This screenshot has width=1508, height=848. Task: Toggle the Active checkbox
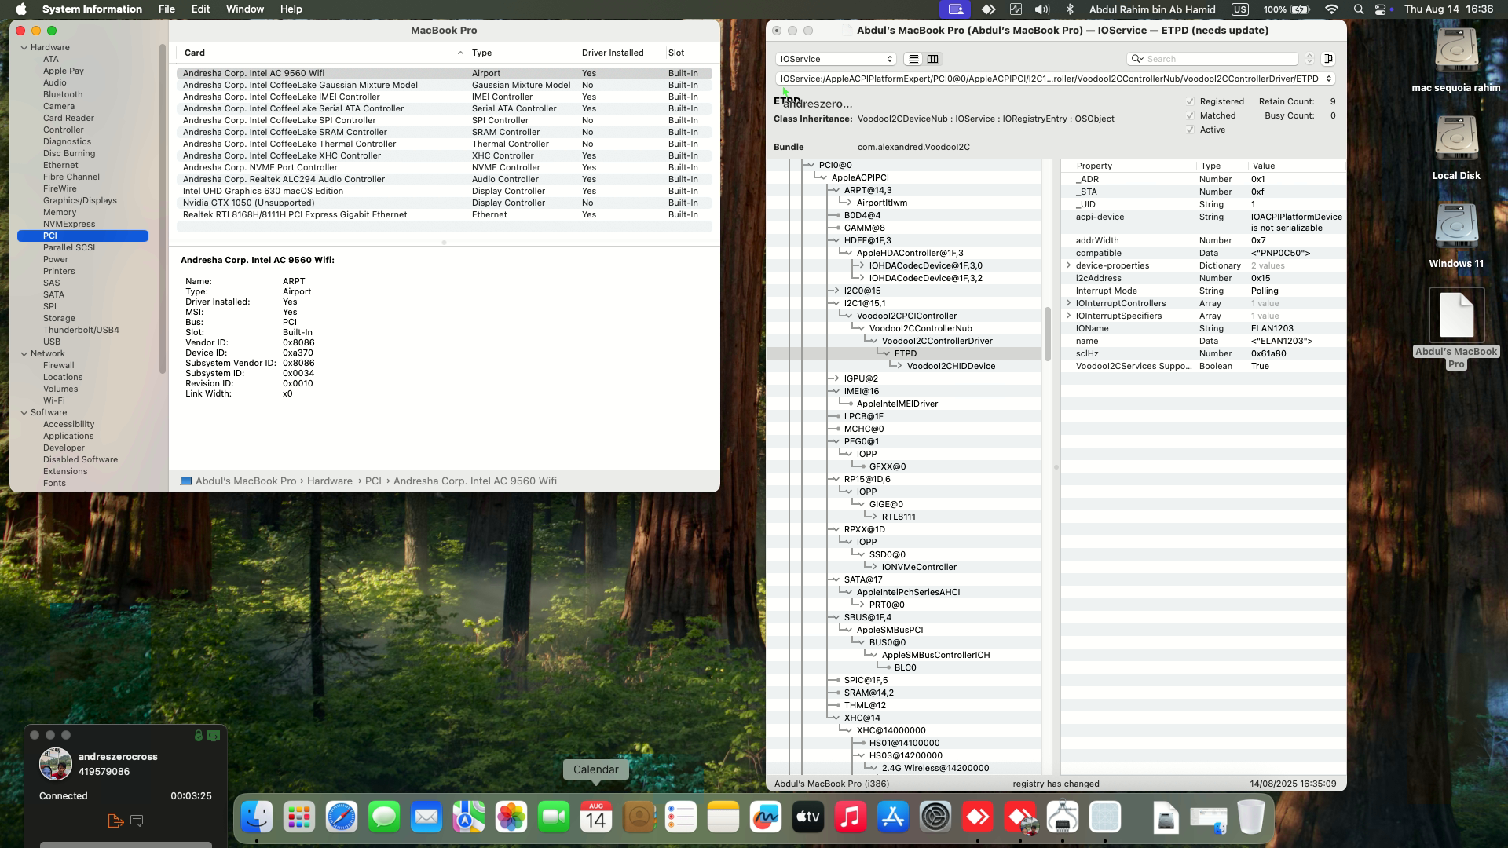[x=1190, y=130]
